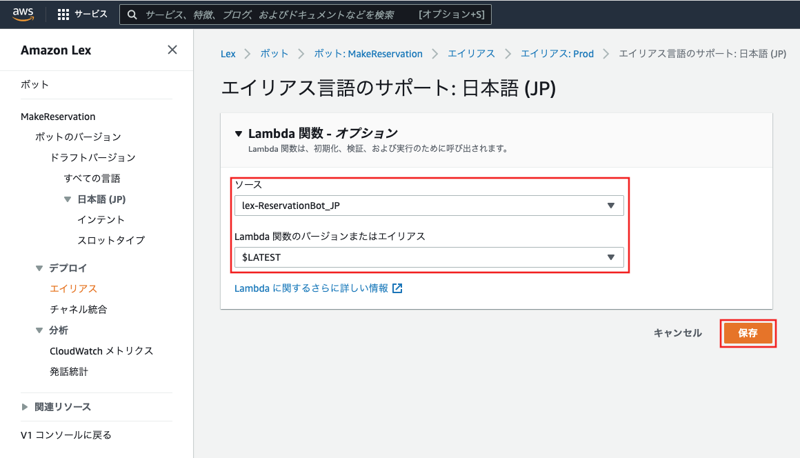Collapse the デプロイ section
800x458 pixels.
[x=39, y=268]
